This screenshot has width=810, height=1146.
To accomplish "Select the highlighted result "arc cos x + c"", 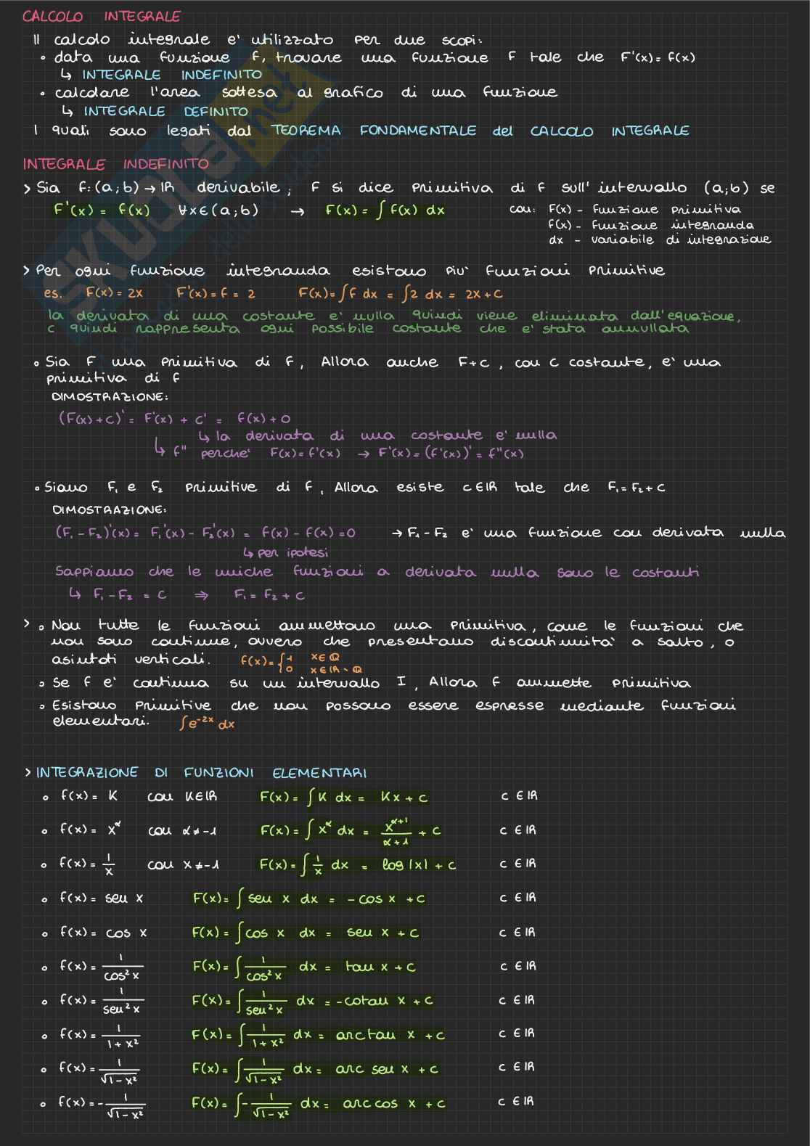I will pos(394,1103).
